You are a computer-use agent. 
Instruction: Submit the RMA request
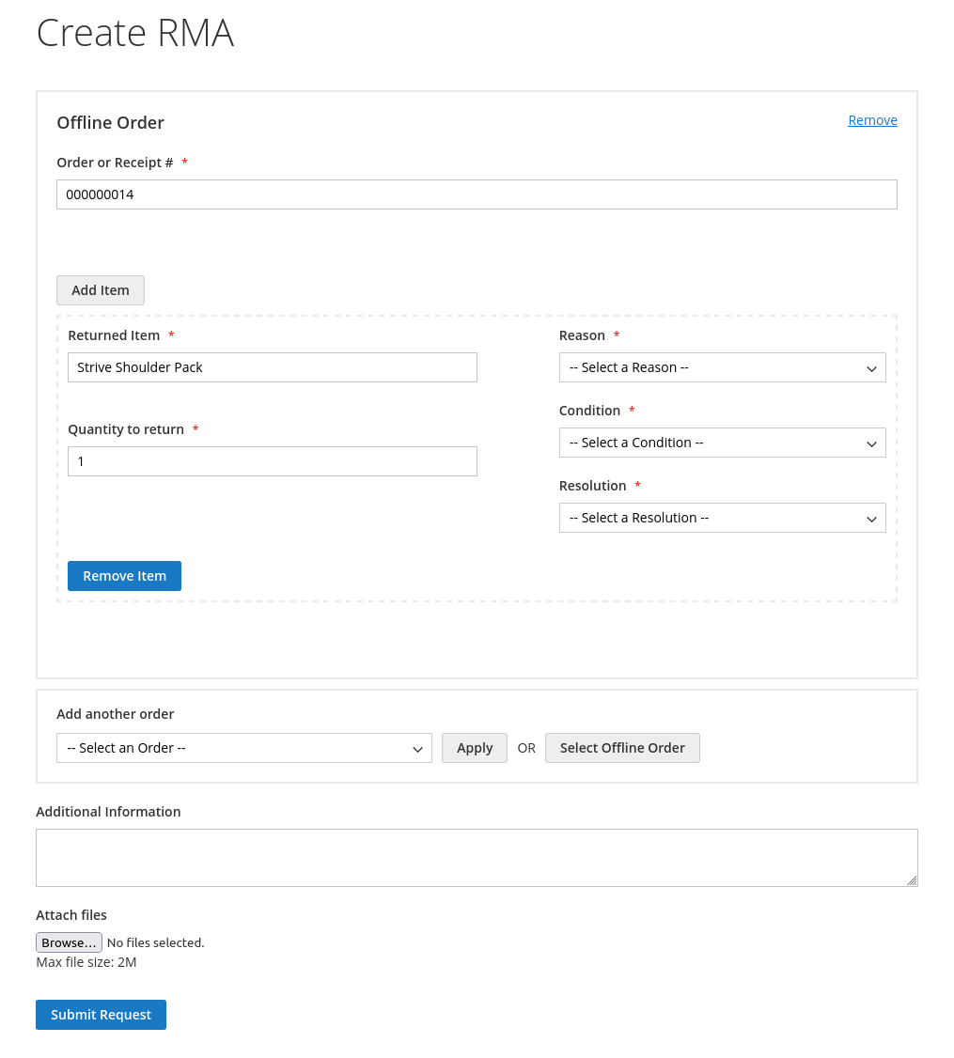[101, 1014]
